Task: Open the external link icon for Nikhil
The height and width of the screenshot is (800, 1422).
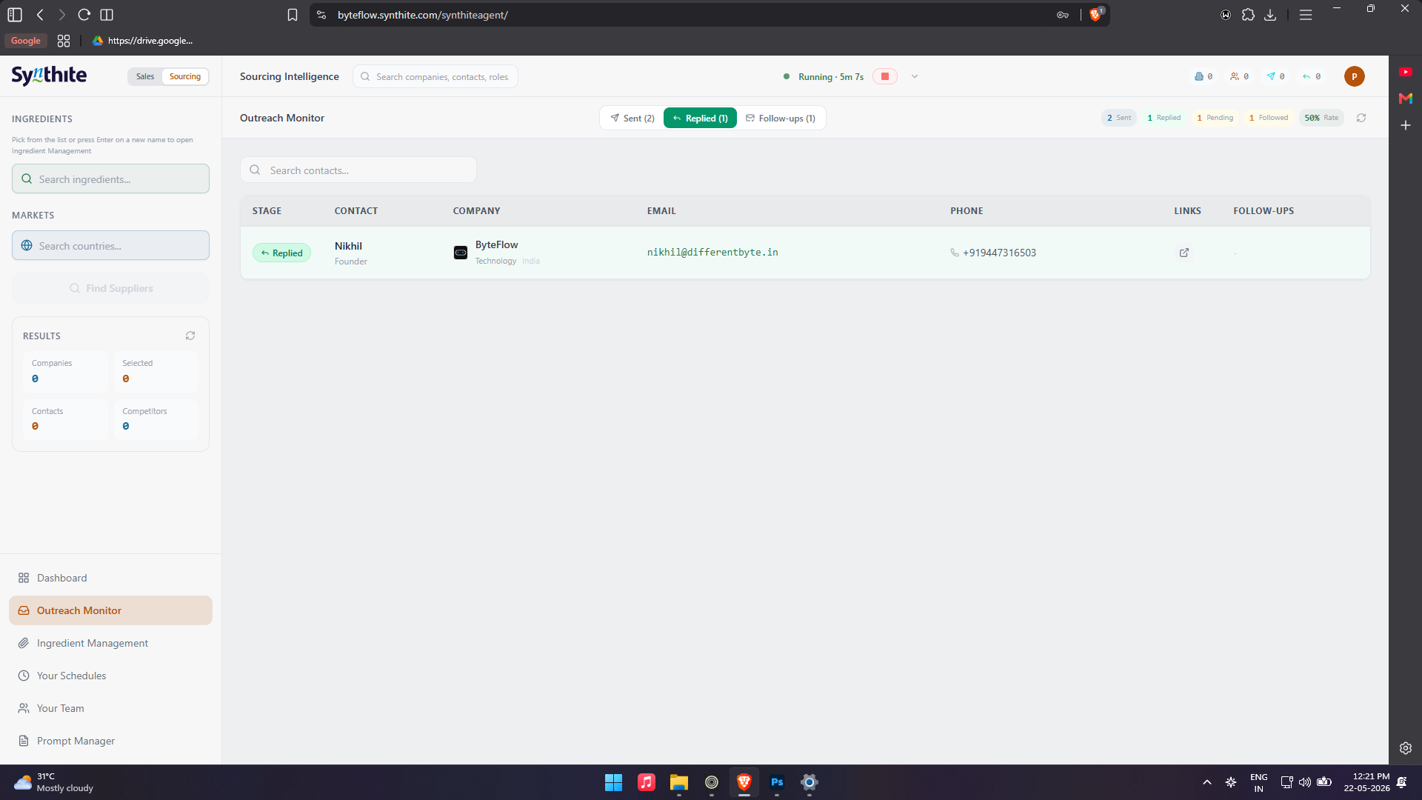Action: 1184,253
